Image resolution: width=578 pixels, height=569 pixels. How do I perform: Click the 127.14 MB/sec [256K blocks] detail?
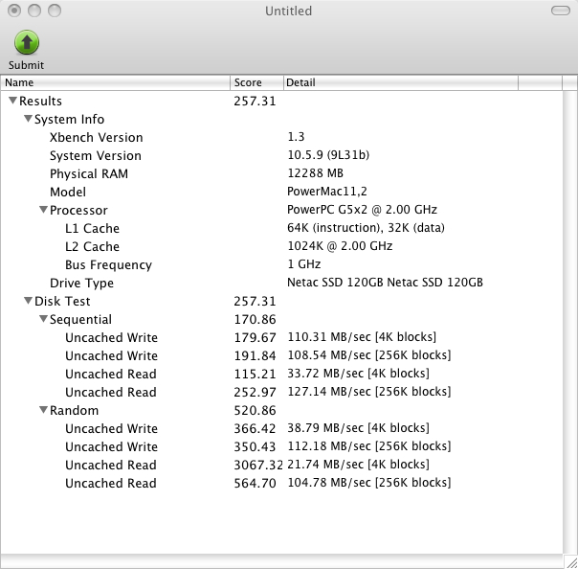pos(369,392)
